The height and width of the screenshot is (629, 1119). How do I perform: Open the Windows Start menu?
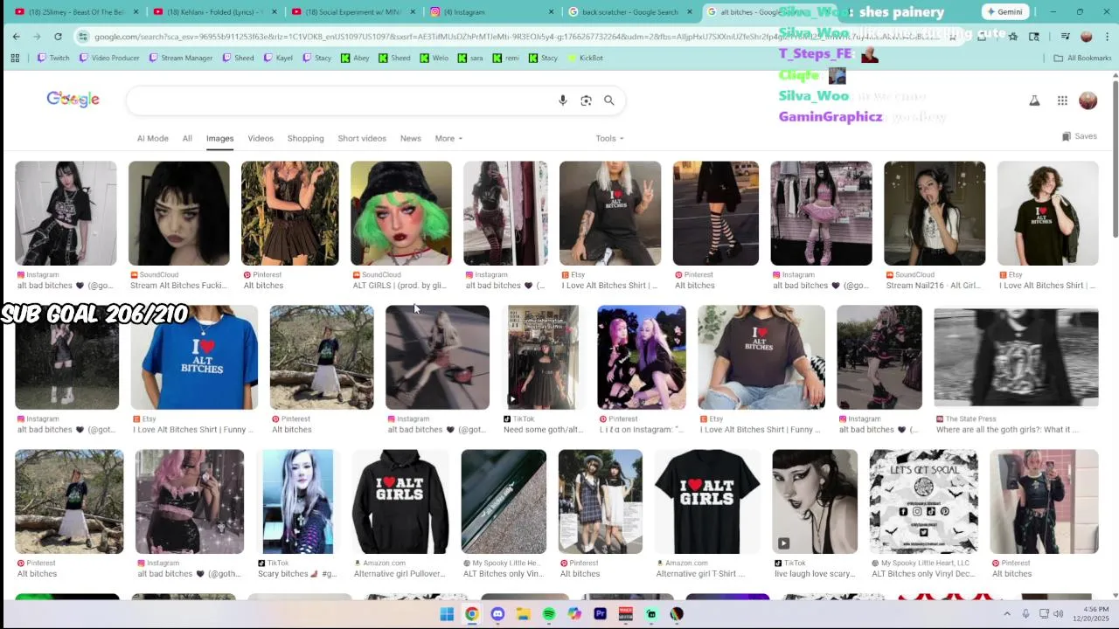(x=447, y=614)
